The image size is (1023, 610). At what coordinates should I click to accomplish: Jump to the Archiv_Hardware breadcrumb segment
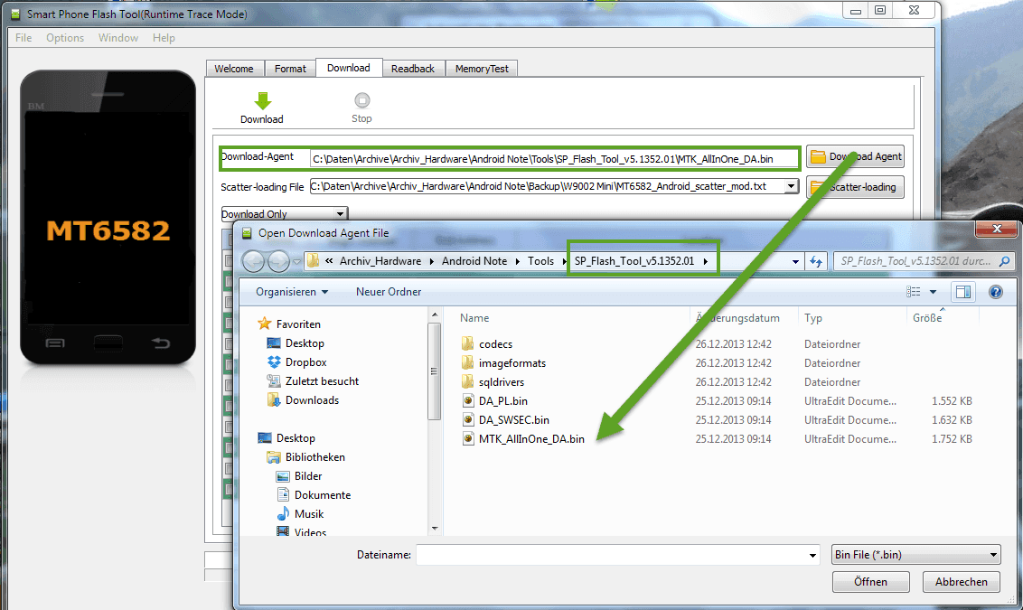380,261
